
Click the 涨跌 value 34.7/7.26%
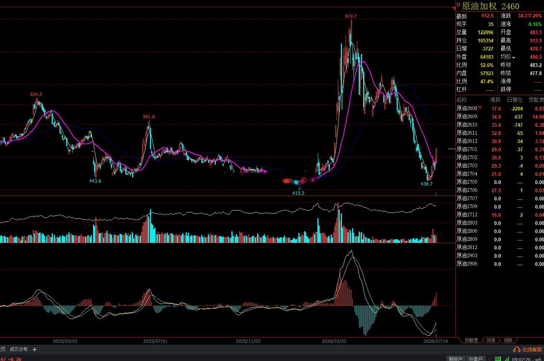coord(530,16)
